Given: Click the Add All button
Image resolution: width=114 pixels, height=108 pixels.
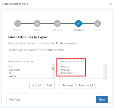Looking at the screenshot, I should (36, 85).
